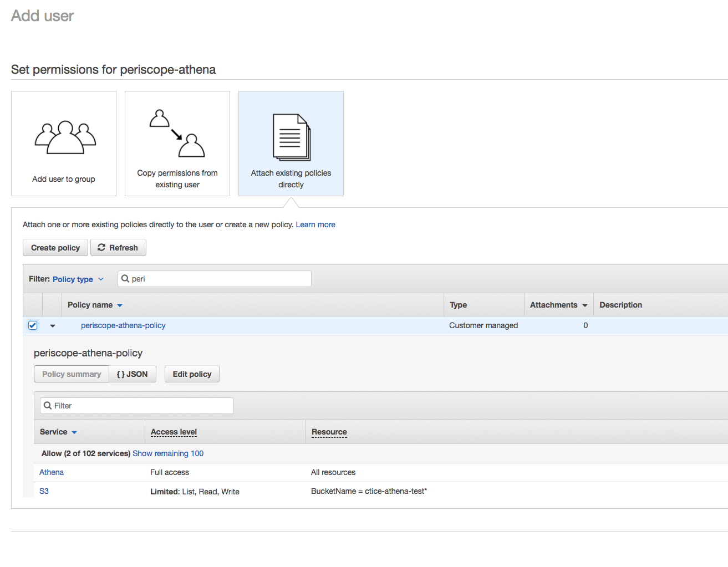The height and width of the screenshot is (567, 728).
Task: Click the Create policy button
Action: tap(55, 248)
